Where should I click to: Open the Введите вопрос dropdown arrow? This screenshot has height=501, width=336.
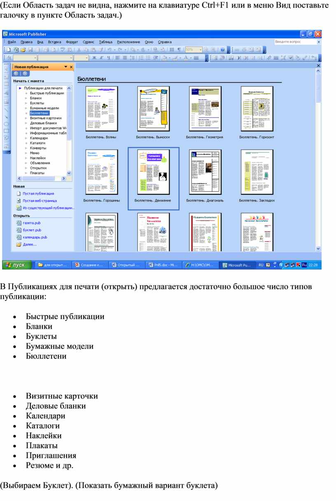319,42
